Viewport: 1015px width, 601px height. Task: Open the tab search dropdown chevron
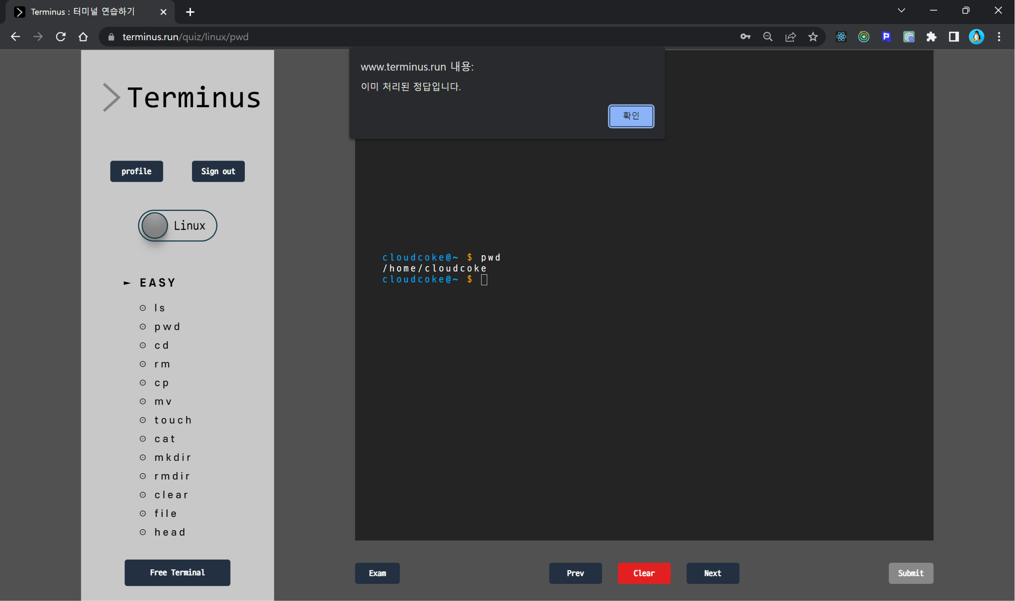[901, 11]
